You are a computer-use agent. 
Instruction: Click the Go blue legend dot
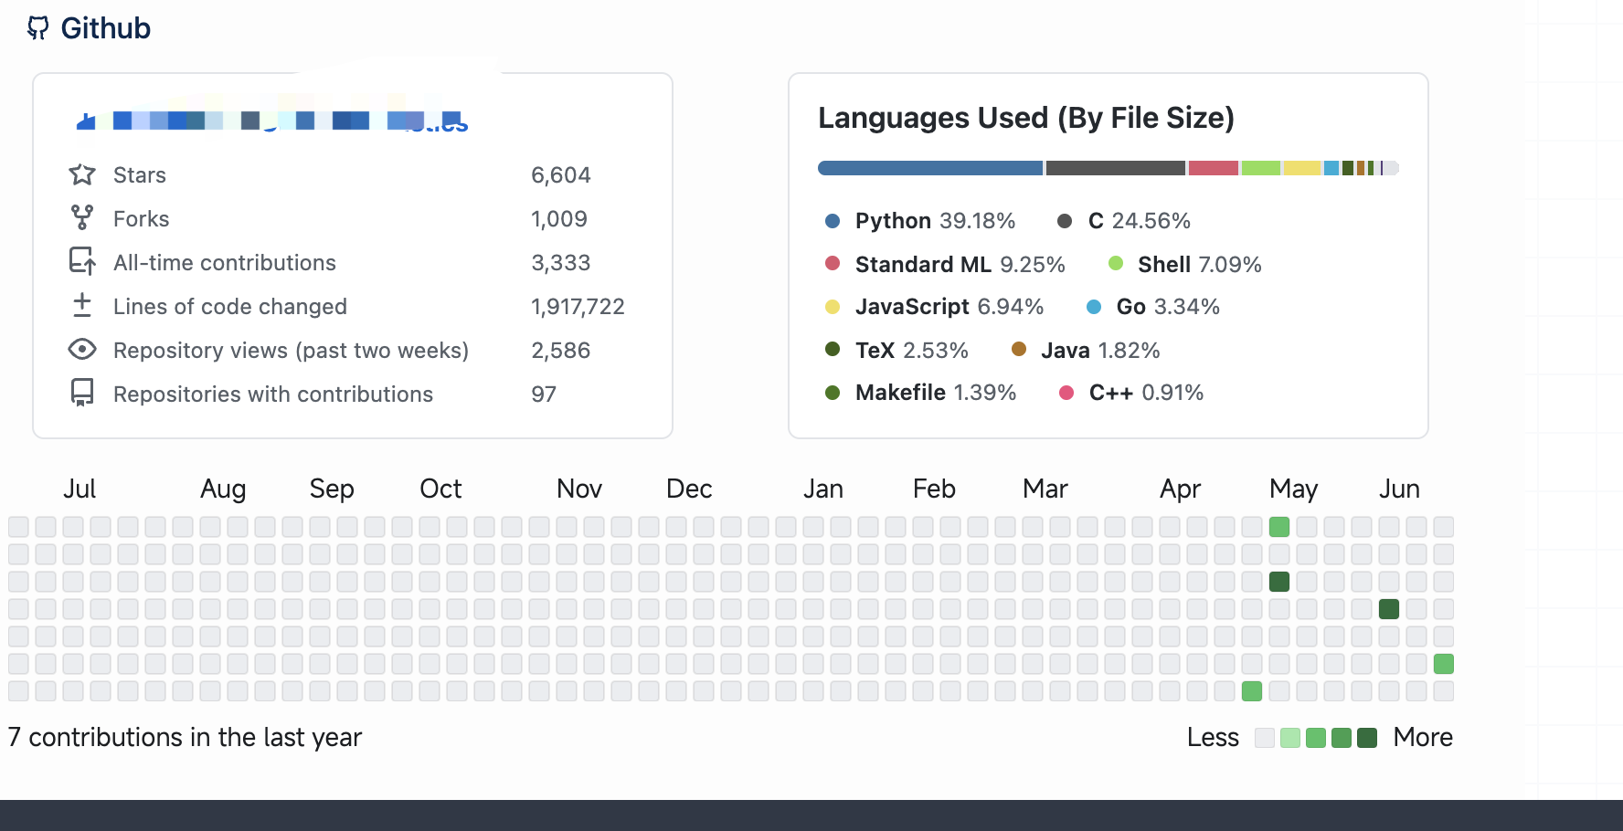[1094, 307]
